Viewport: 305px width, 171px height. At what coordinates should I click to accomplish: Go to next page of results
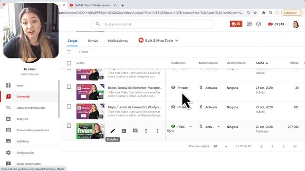point(284,146)
